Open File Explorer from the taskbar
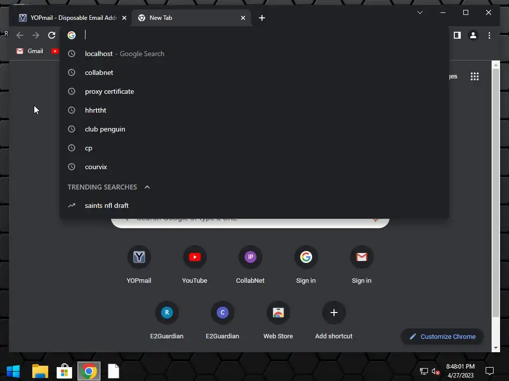The width and height of the screenshot is (509, 381). [x=40, y=371]
